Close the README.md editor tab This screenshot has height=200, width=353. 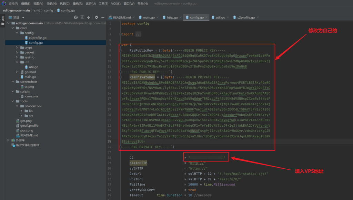pyautogui.click(x=134, y=17)
